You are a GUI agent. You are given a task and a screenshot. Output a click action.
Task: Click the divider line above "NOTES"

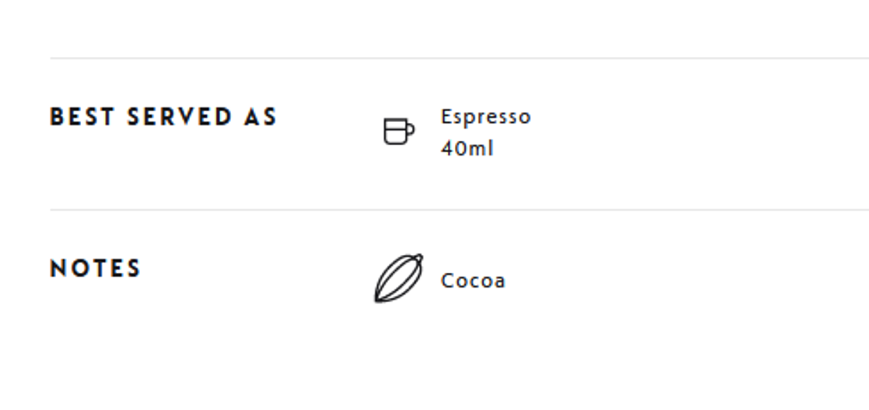click(458, 210)
